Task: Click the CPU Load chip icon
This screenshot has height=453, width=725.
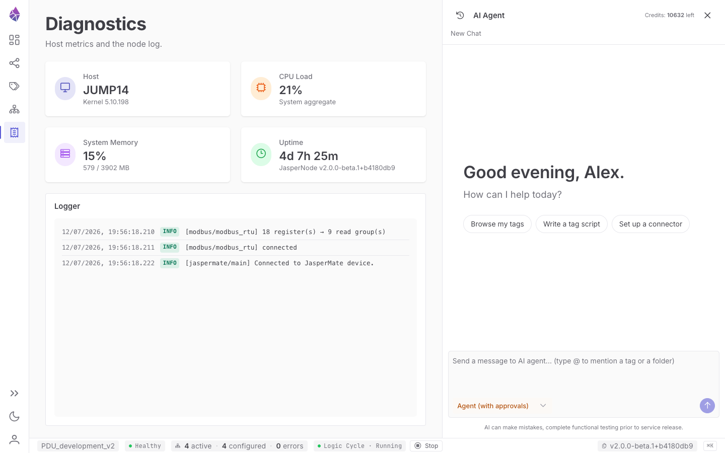Action: coord(261,89)
